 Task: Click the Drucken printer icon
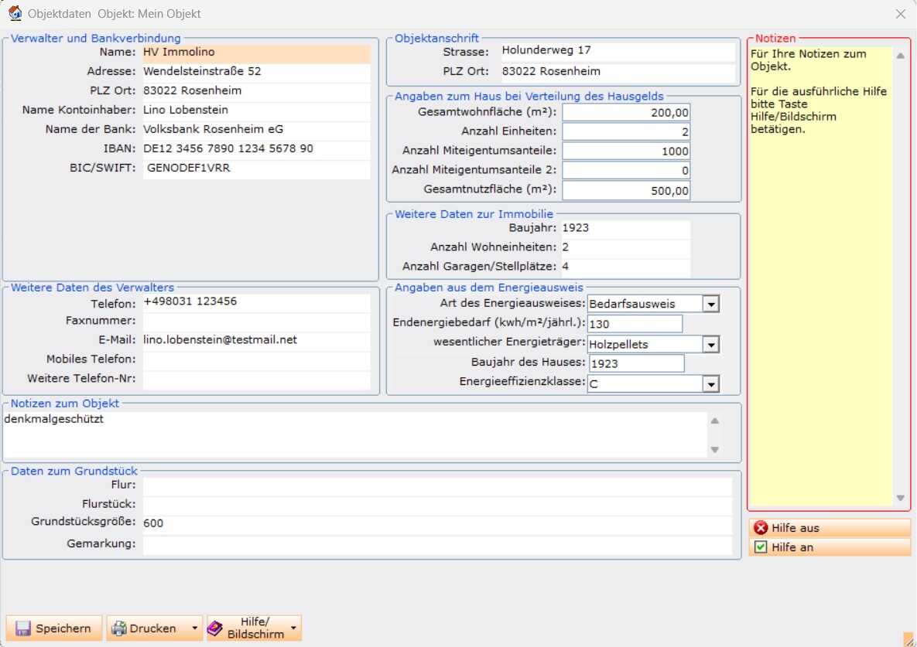pyautogui.click(x=119, y=628)
